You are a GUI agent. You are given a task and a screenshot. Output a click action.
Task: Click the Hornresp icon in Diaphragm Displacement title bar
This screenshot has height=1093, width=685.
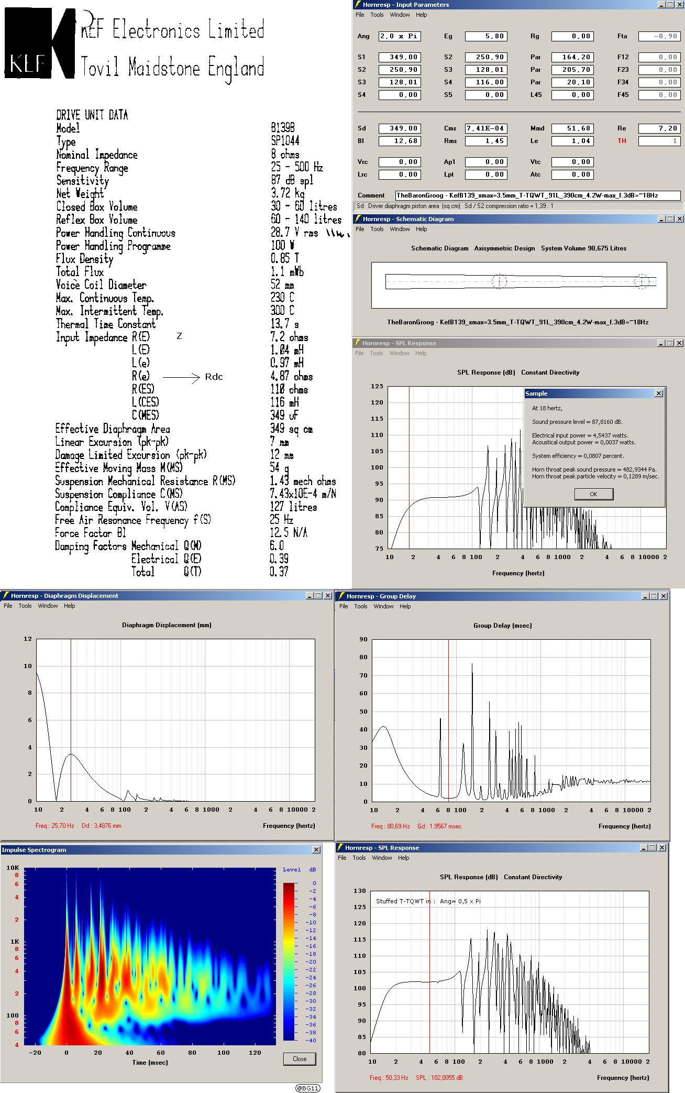point(6,596)
